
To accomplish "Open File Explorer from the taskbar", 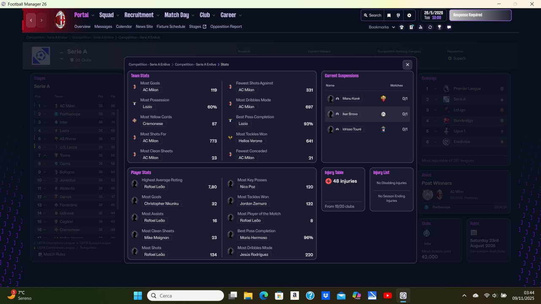I will [x=248, y=296].
